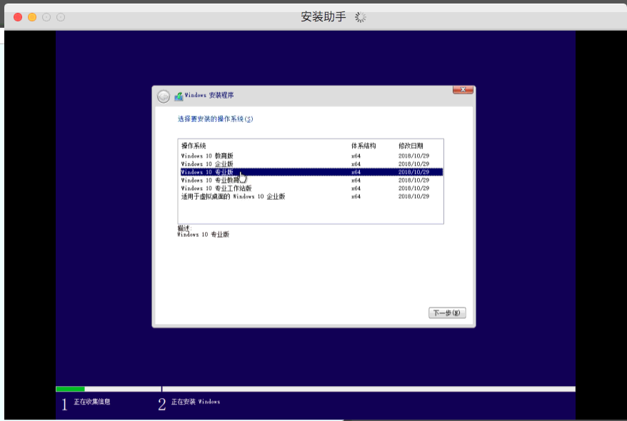Sort by the 操作系统 column header
This screenshot has width=627, height=421.
(x=193, y=146)
